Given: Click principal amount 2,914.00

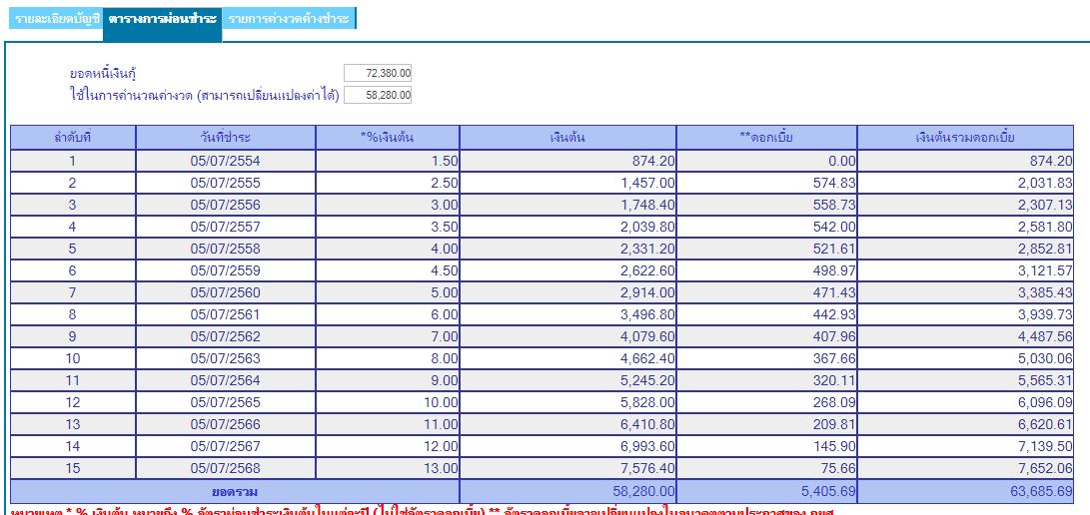Looking at the screenshot, I should [x=567, y=292].
